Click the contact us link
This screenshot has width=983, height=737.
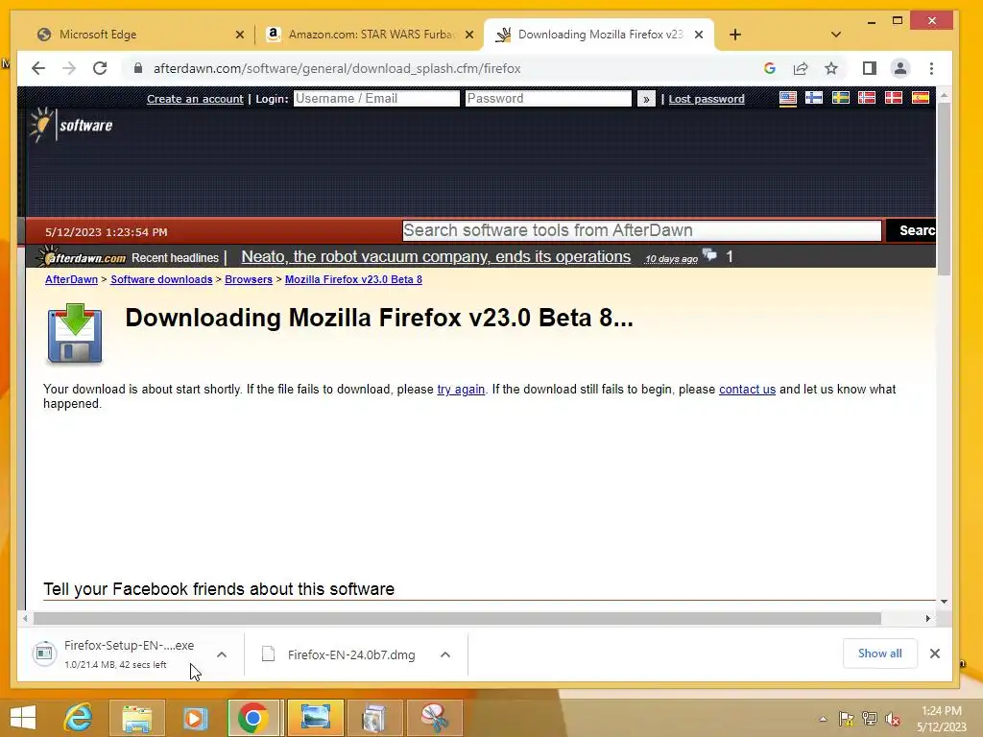[747, 390]
